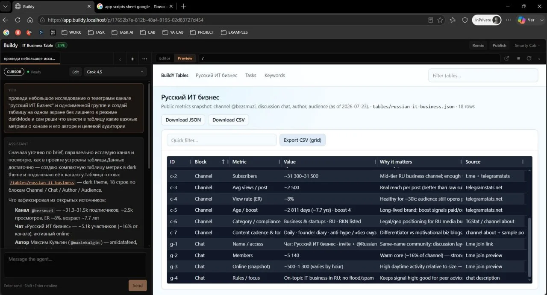547x295 pixels.
Task: Open the browser Settings and more ellipsis
Action: pos(508,20)
